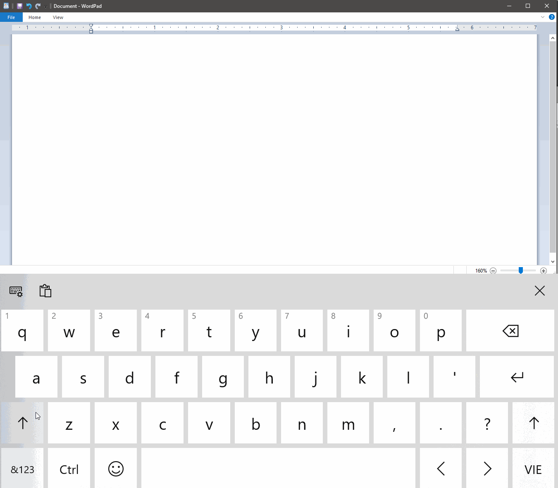This screenshot has height=488, width=558.
Task: Tap the c key
Action: pyautogui.click(x=162, y=423)
